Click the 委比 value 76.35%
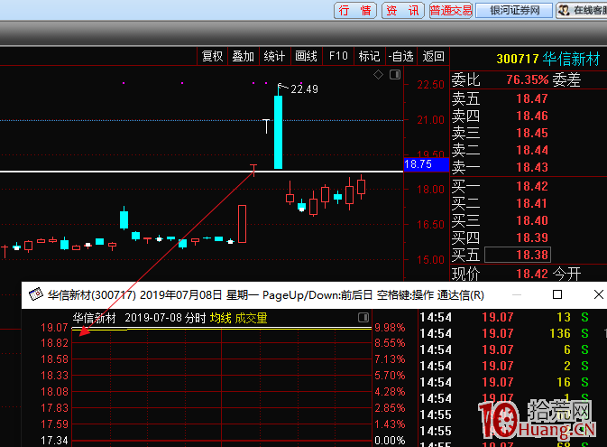This screenshot has height=447, width=607. click(x=528, y=79)
